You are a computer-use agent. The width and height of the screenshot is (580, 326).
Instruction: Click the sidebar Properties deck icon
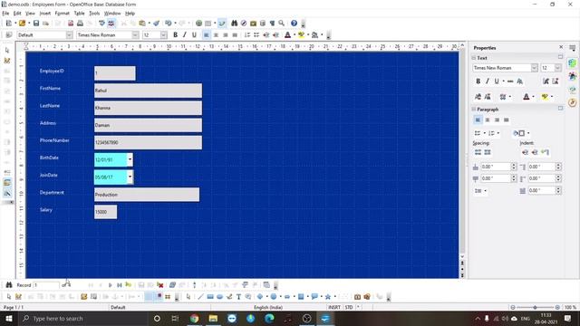tap(573, 63)
